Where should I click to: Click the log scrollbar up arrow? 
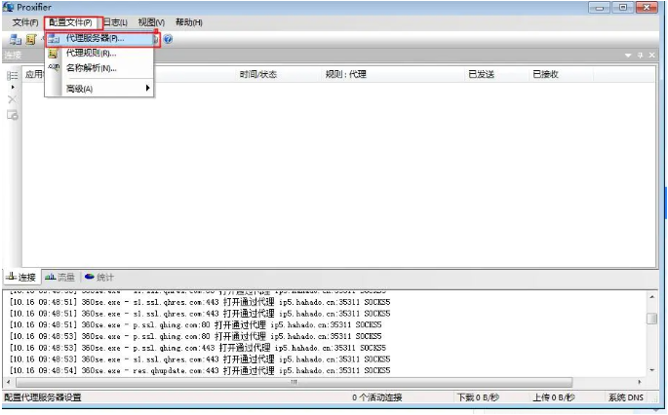pyautogui.click(x=651, y=297)
